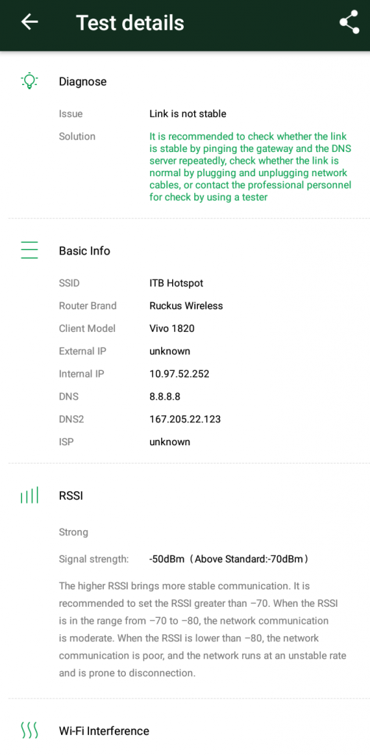Tap the Basic Info list icon
Image resolution: width=370 pixels, height=755 pixels.
29,251
